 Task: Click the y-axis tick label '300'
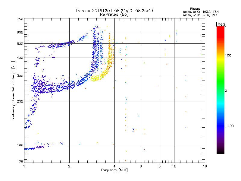tap(20, 76)
